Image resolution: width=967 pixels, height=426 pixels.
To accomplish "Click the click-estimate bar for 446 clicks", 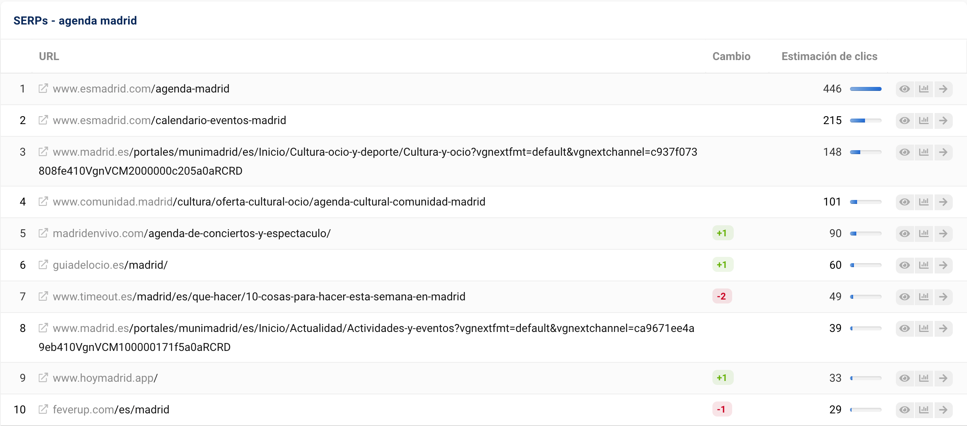I will coord(865,89).
